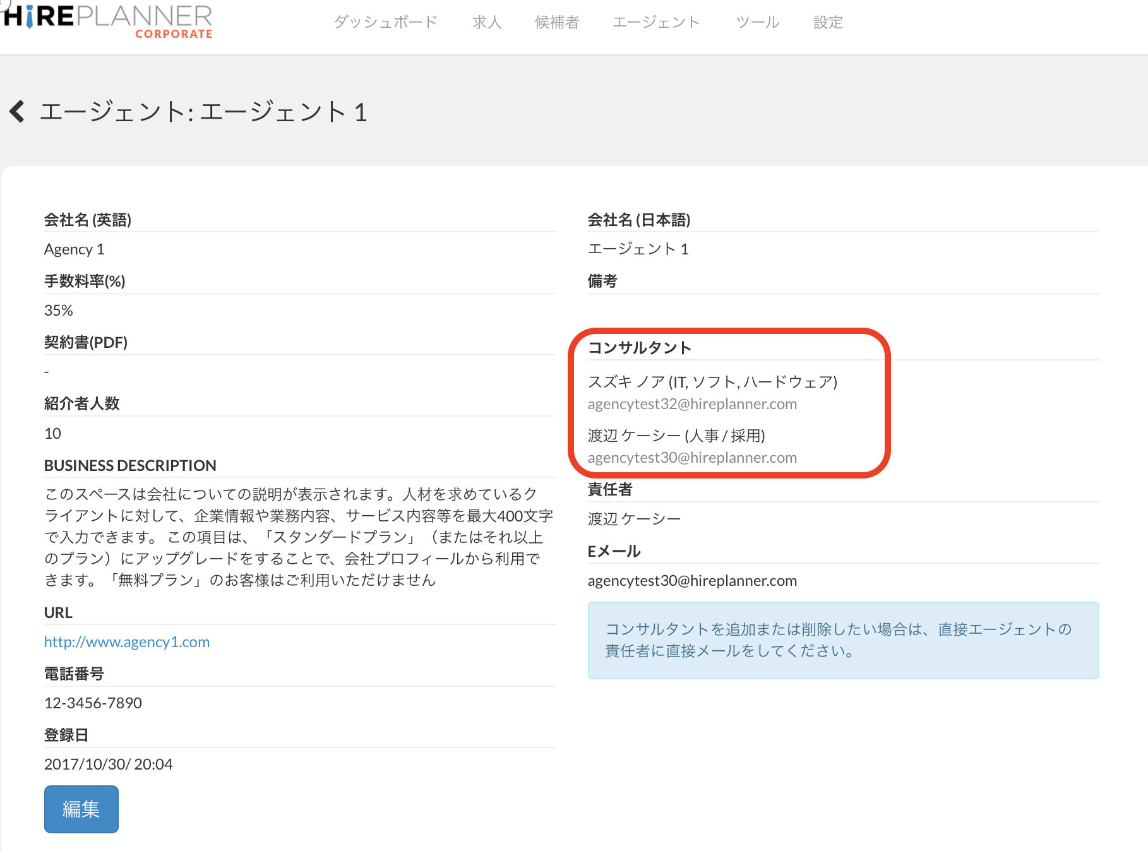The width and height of the screenshot is (1148, 851).
Task: Open the http://www.agency1.com link
Action: 127,642
